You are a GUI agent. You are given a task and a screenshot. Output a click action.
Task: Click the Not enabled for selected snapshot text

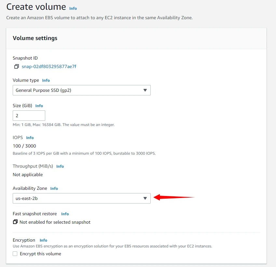[x=55, y=222]
